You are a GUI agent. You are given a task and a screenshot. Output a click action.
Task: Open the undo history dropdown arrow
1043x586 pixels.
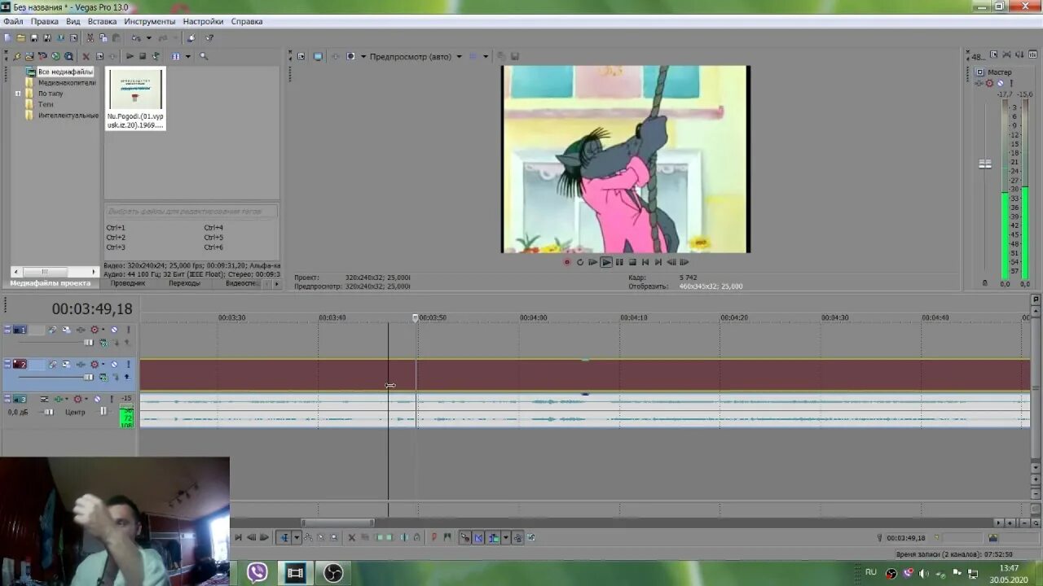(149, 37)
